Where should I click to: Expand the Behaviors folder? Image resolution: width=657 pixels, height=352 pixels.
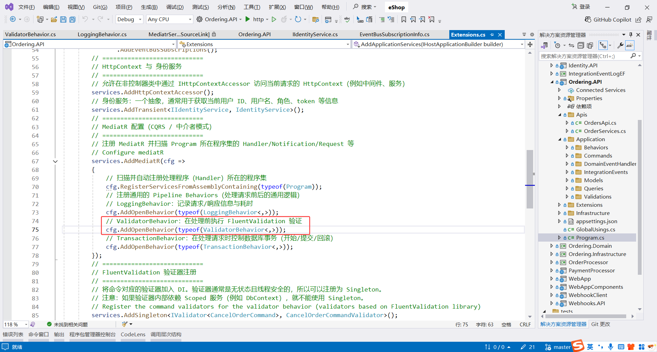click(x=567, y=147)
